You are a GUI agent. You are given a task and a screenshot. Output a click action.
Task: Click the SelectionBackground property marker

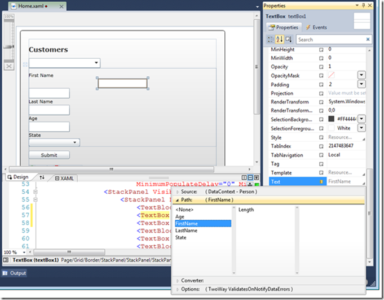(x=321, y=119)
